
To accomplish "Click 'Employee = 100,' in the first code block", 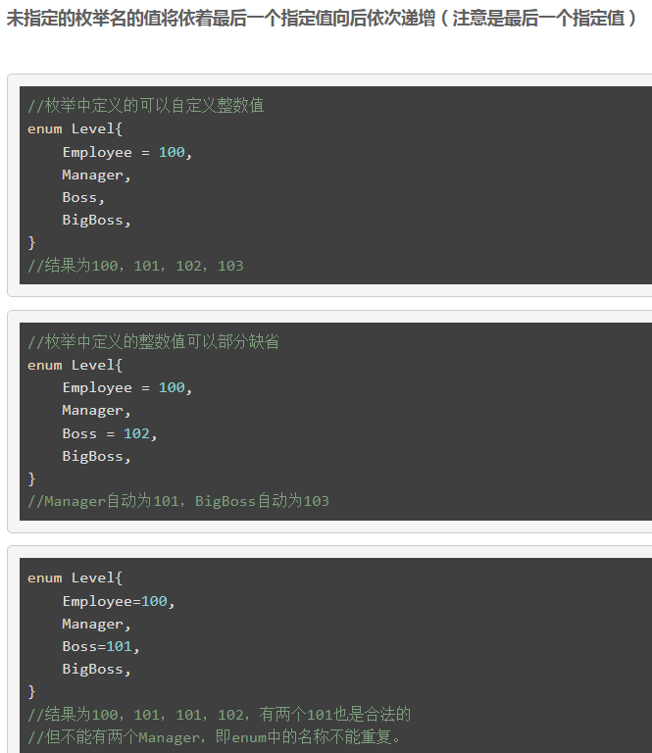I will click(x=127, y=152).
